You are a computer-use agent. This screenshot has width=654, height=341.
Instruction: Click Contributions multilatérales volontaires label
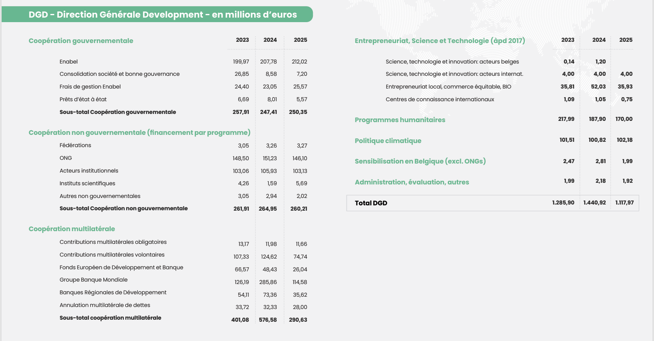coord(112,255)
